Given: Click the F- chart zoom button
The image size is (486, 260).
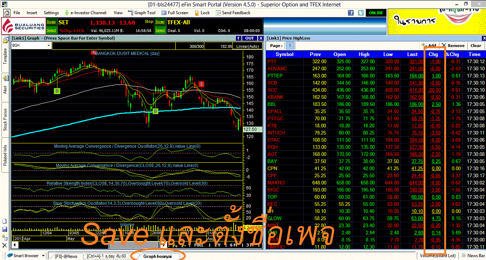Looking at the screenshot, I should tap(184, 245).
